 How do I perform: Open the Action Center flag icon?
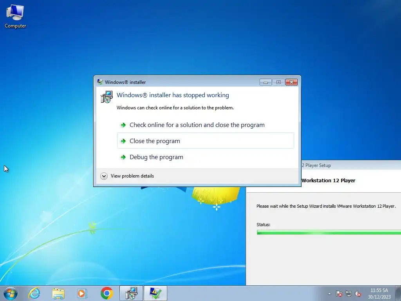point(339,294)
